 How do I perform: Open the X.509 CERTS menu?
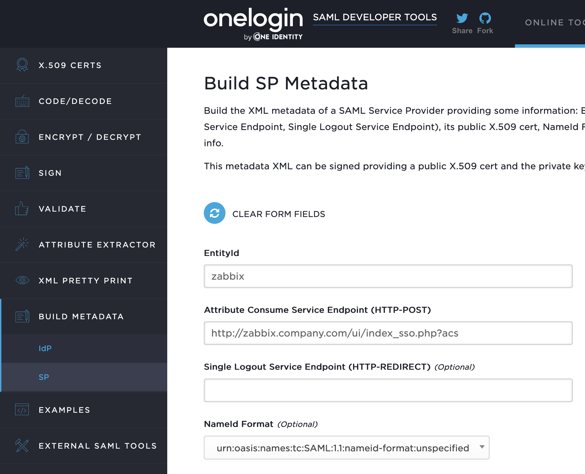(x=84, y=65)
